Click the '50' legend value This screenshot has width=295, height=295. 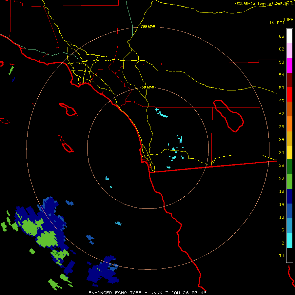click(282, 88)
